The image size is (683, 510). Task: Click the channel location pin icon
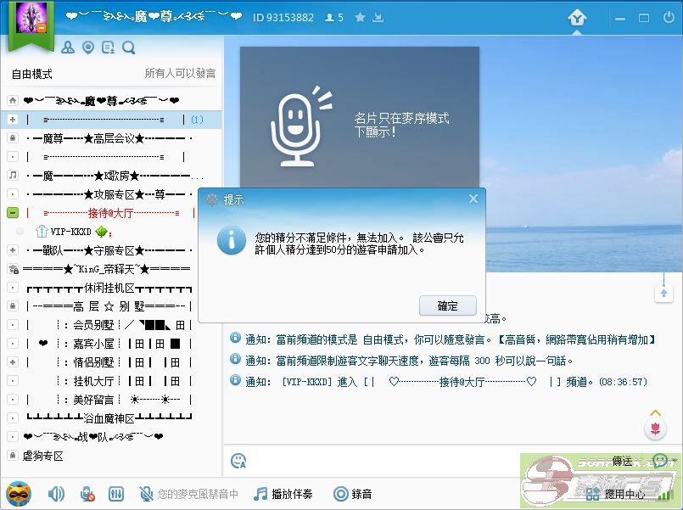tap(88, 48)
